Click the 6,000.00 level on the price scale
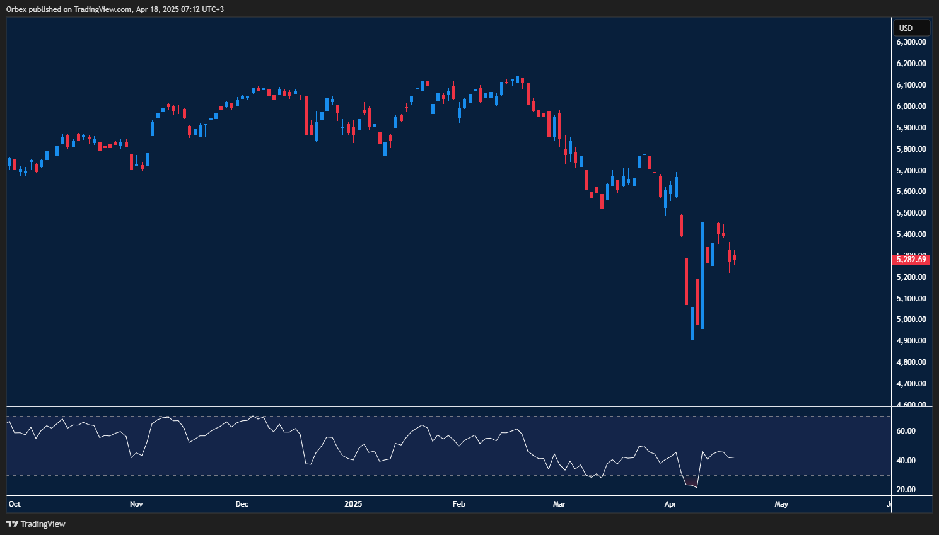 pyautogui.click(x=911, y=106)
